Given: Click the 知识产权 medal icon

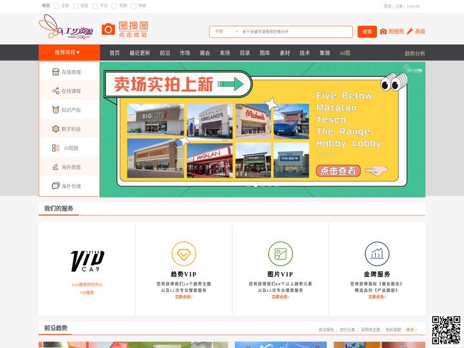Looking at the screenshot, I should pyautogui.click(x=55, y=110).
